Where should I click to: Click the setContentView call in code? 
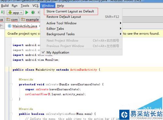[x=36, y=94]
